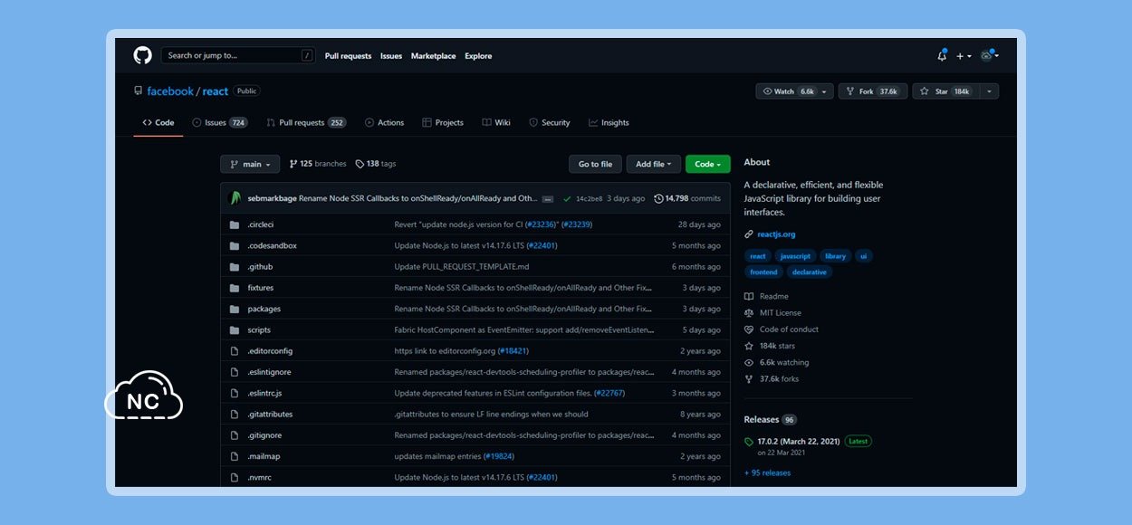Switch to the Pull requests tab

(x=306, y=123)
